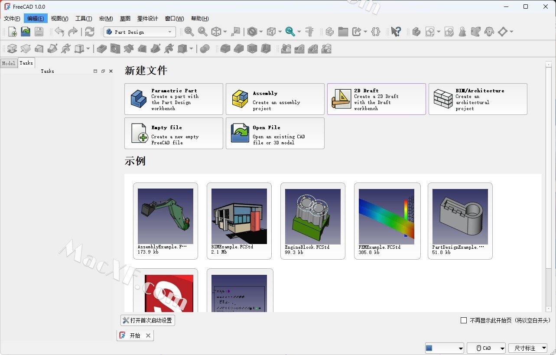This screenshot has height=355, width=556.
Task: Close the Tasks panel
Action: click(x=111, y=71)
